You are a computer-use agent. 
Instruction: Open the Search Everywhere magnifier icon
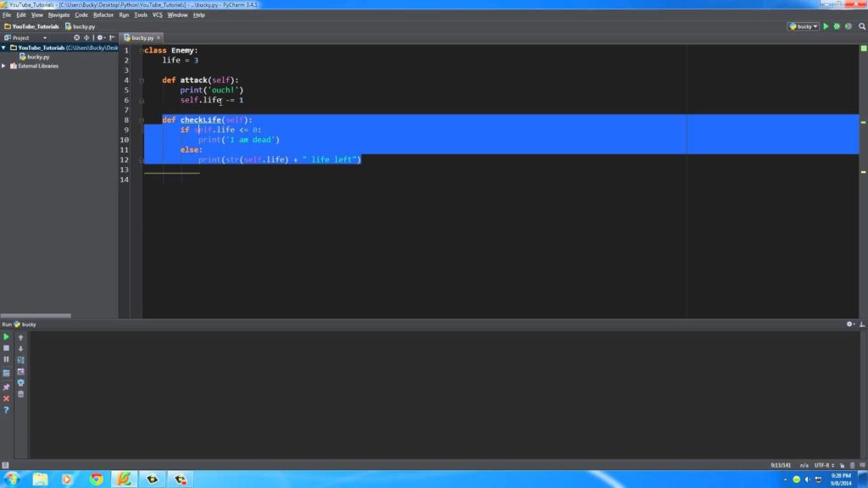[x=861, y=26]
